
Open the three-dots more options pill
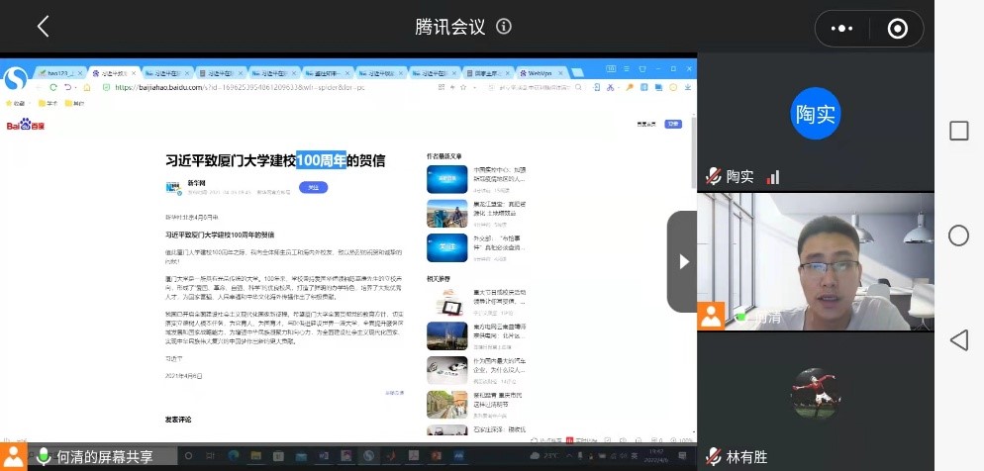point(842,28)
